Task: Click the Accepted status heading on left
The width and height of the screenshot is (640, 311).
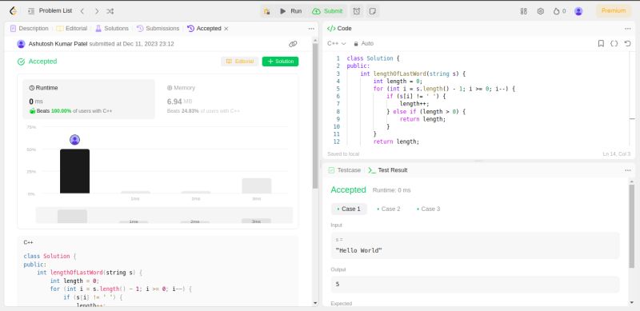Action: (42, 62)
